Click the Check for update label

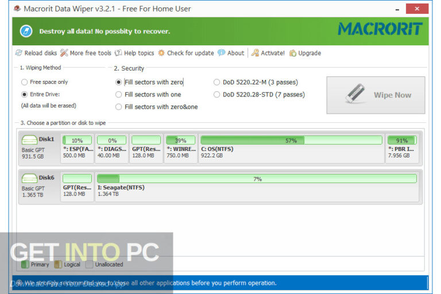[191, 53]
